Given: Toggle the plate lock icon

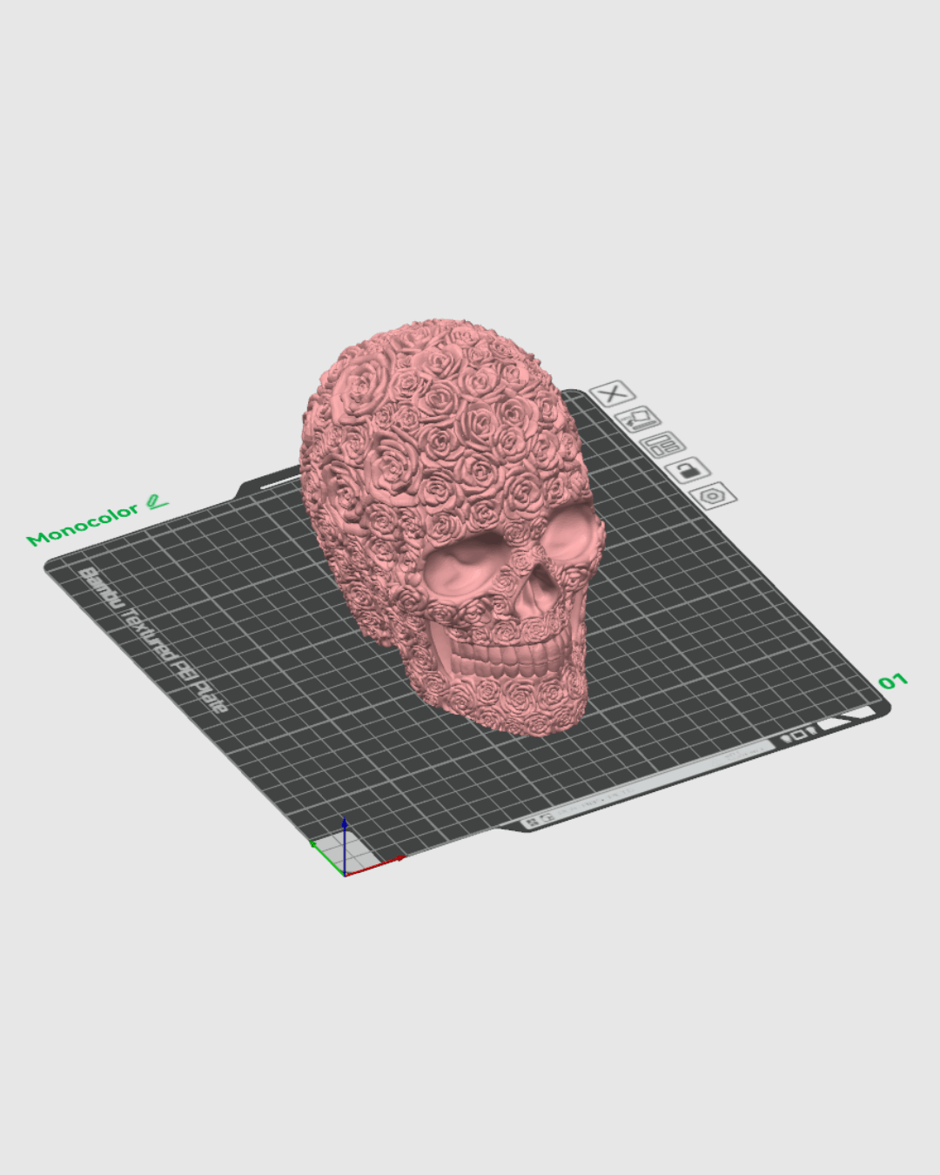Looking at the screenshot, I should tap(688, 471).
